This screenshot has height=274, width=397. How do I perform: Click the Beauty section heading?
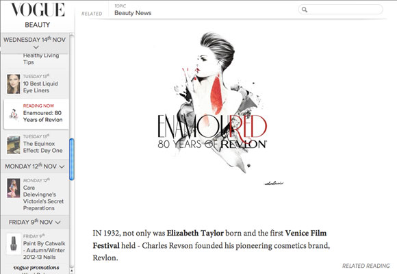[x=38, y=25]
